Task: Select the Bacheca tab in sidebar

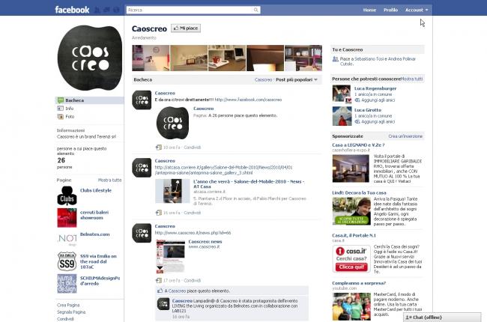Action: pos(90,100)
